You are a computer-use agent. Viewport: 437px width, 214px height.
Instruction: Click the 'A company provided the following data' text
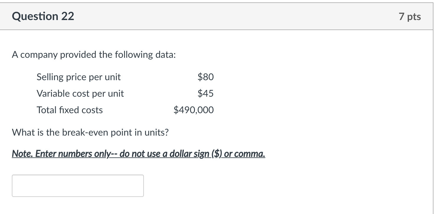coord(94,55)
